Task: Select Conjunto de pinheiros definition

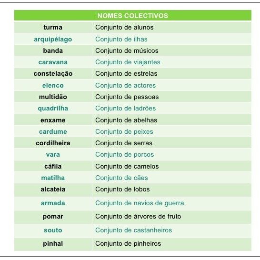Action: (128, 244)
